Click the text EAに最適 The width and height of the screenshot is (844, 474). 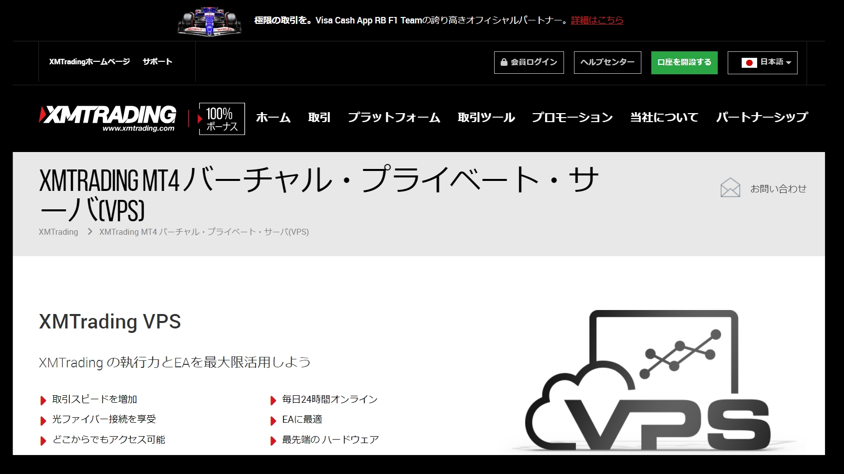coord(302,420)
